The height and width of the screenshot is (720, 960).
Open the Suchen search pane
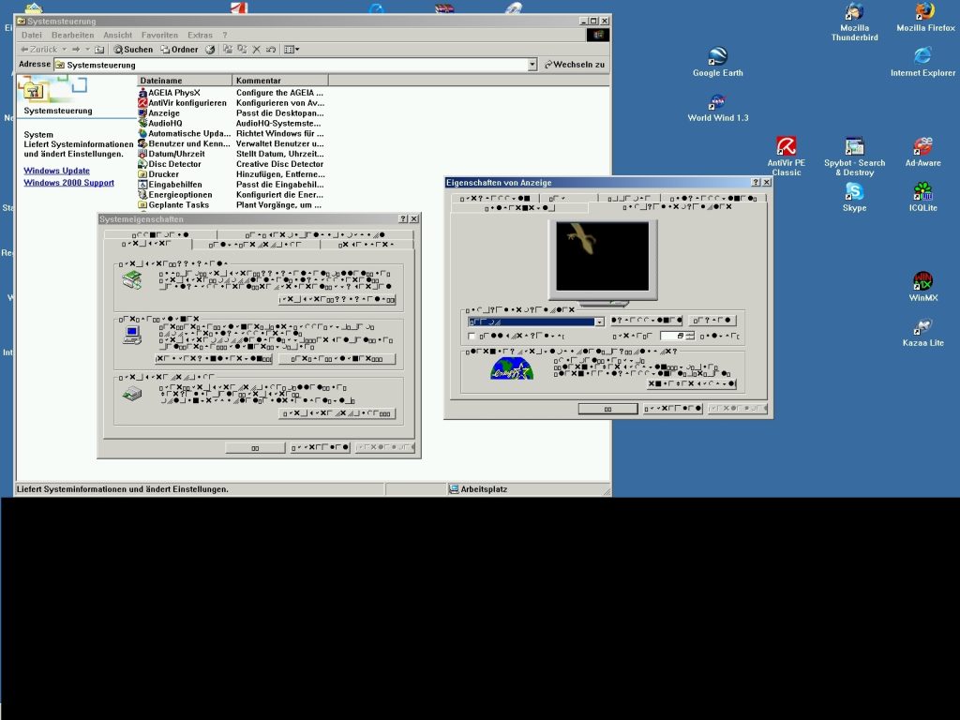pyautogui.click(x=133, y=50)
